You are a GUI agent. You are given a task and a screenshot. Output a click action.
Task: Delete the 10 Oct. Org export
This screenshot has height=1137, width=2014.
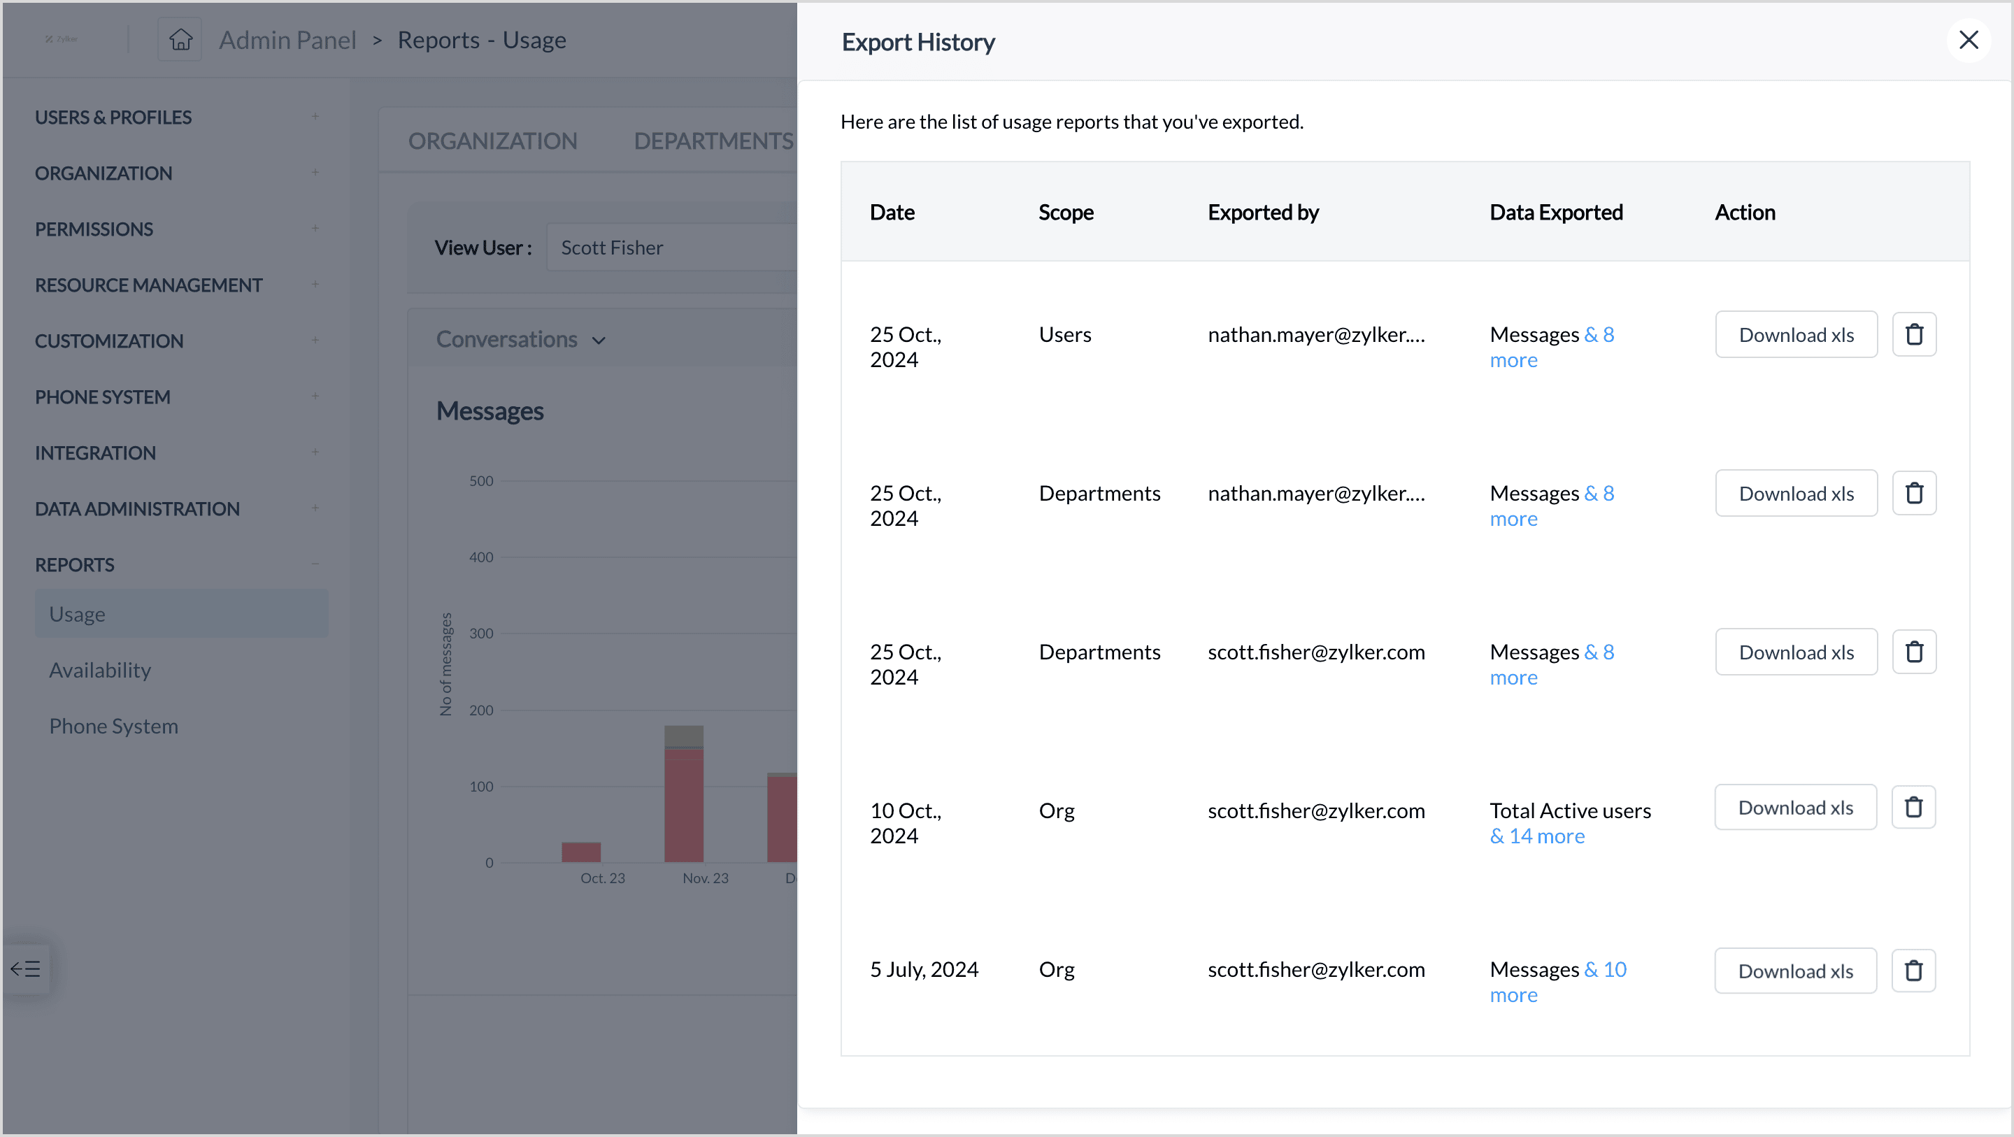pos(1913,807)
